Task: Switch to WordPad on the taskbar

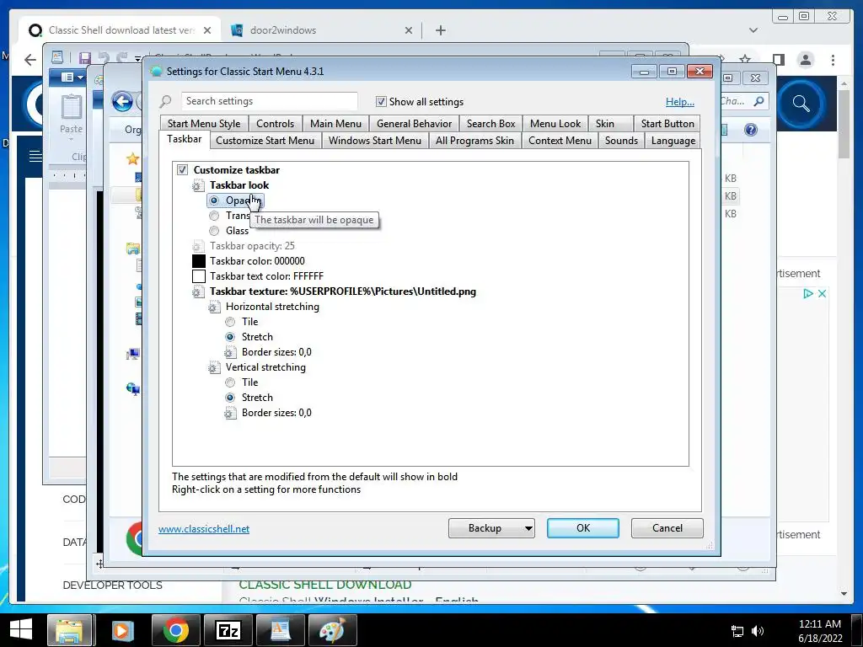Action: [280, 630]
